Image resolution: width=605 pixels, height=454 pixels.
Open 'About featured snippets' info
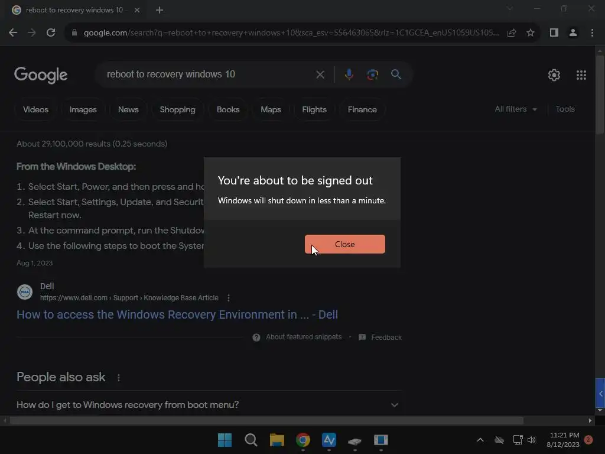[297, 337]
